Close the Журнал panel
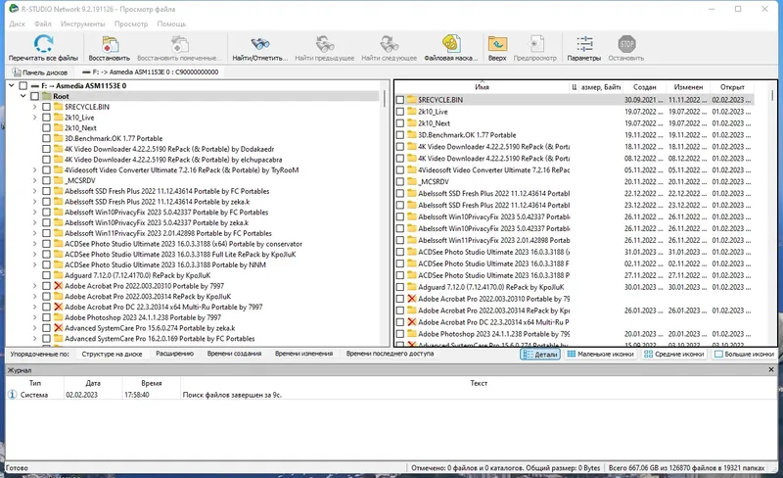 [771, 369]
